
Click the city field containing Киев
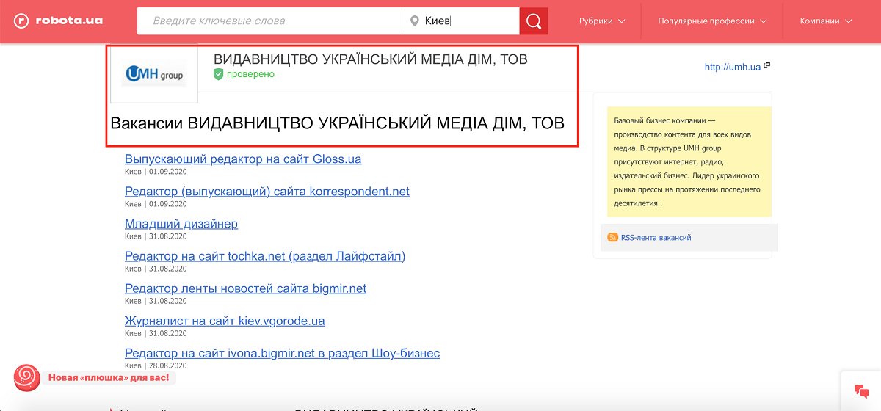click(470, 21)
